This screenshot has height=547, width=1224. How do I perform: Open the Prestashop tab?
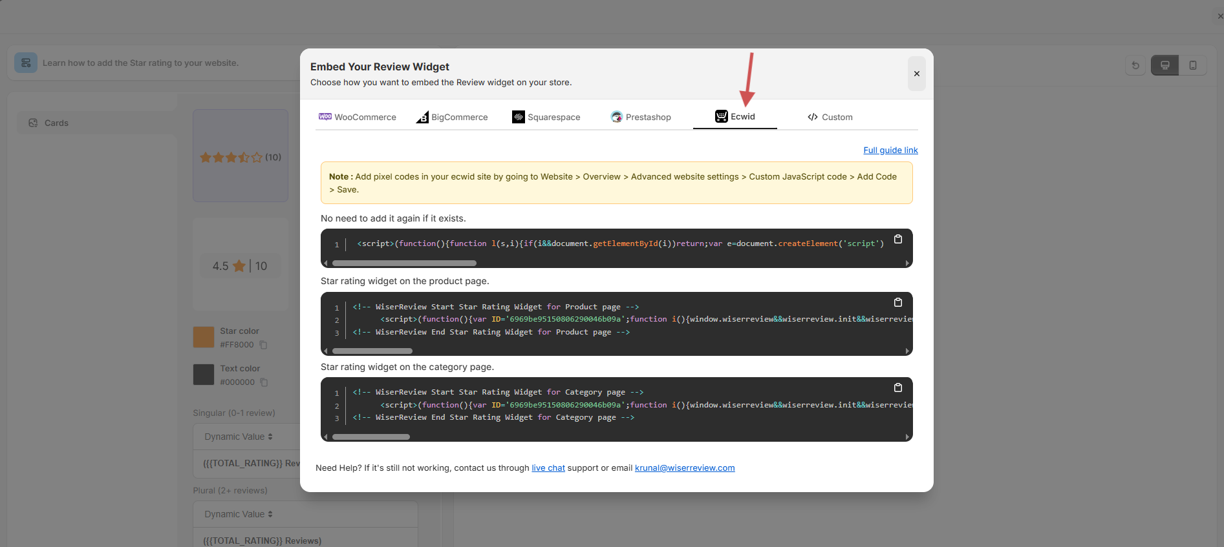[x=641, y=117]
